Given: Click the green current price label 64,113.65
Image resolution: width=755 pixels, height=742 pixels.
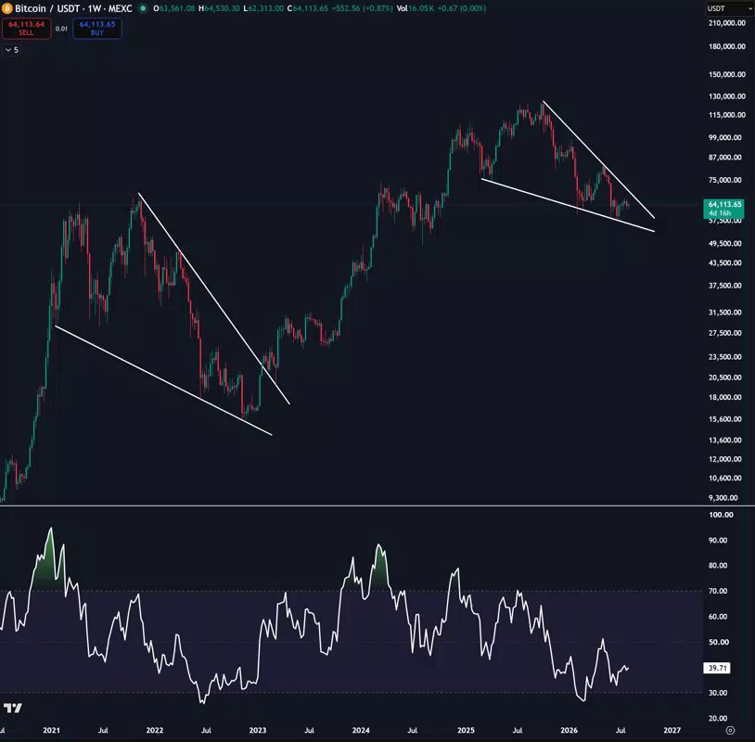Looking at the screenshot, I should (723, 209).
